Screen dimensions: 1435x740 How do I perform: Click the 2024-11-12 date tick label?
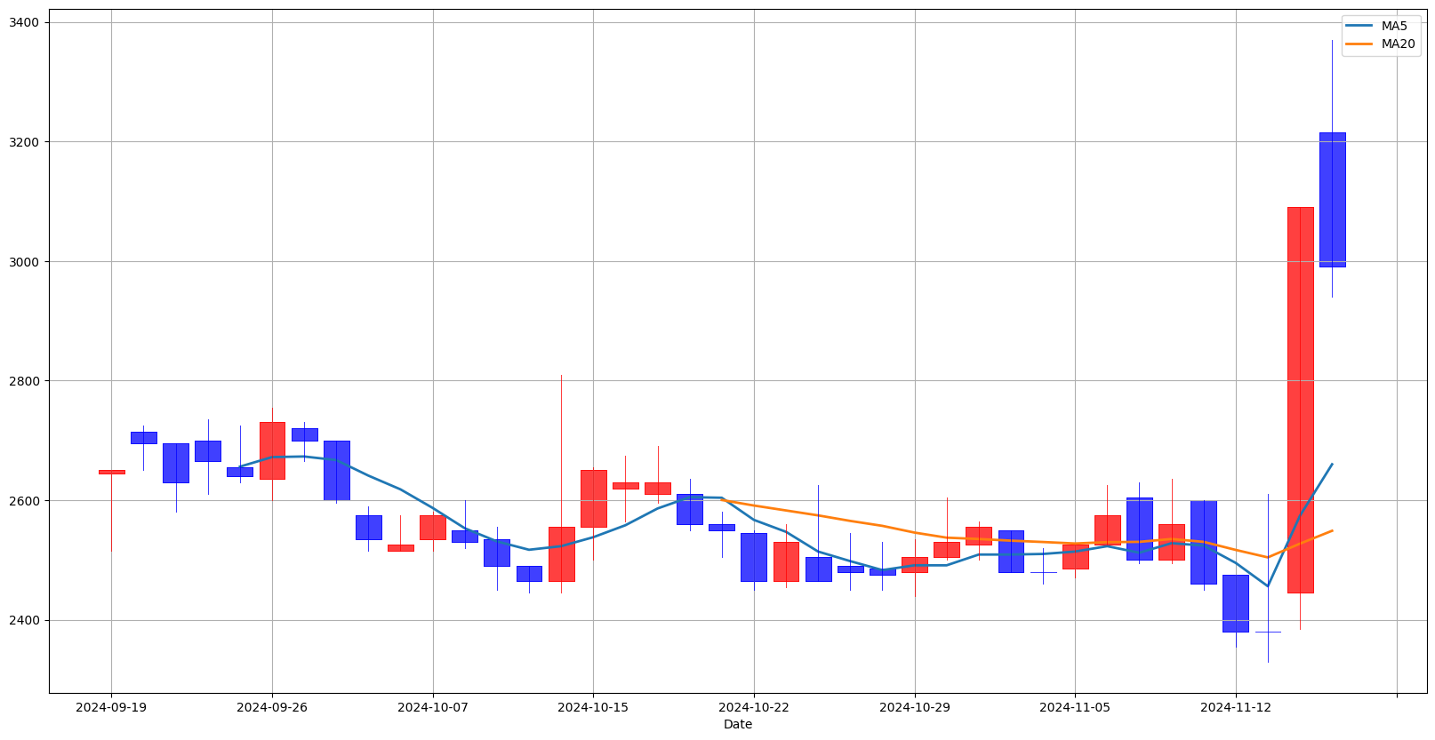tap(1236, 707)
